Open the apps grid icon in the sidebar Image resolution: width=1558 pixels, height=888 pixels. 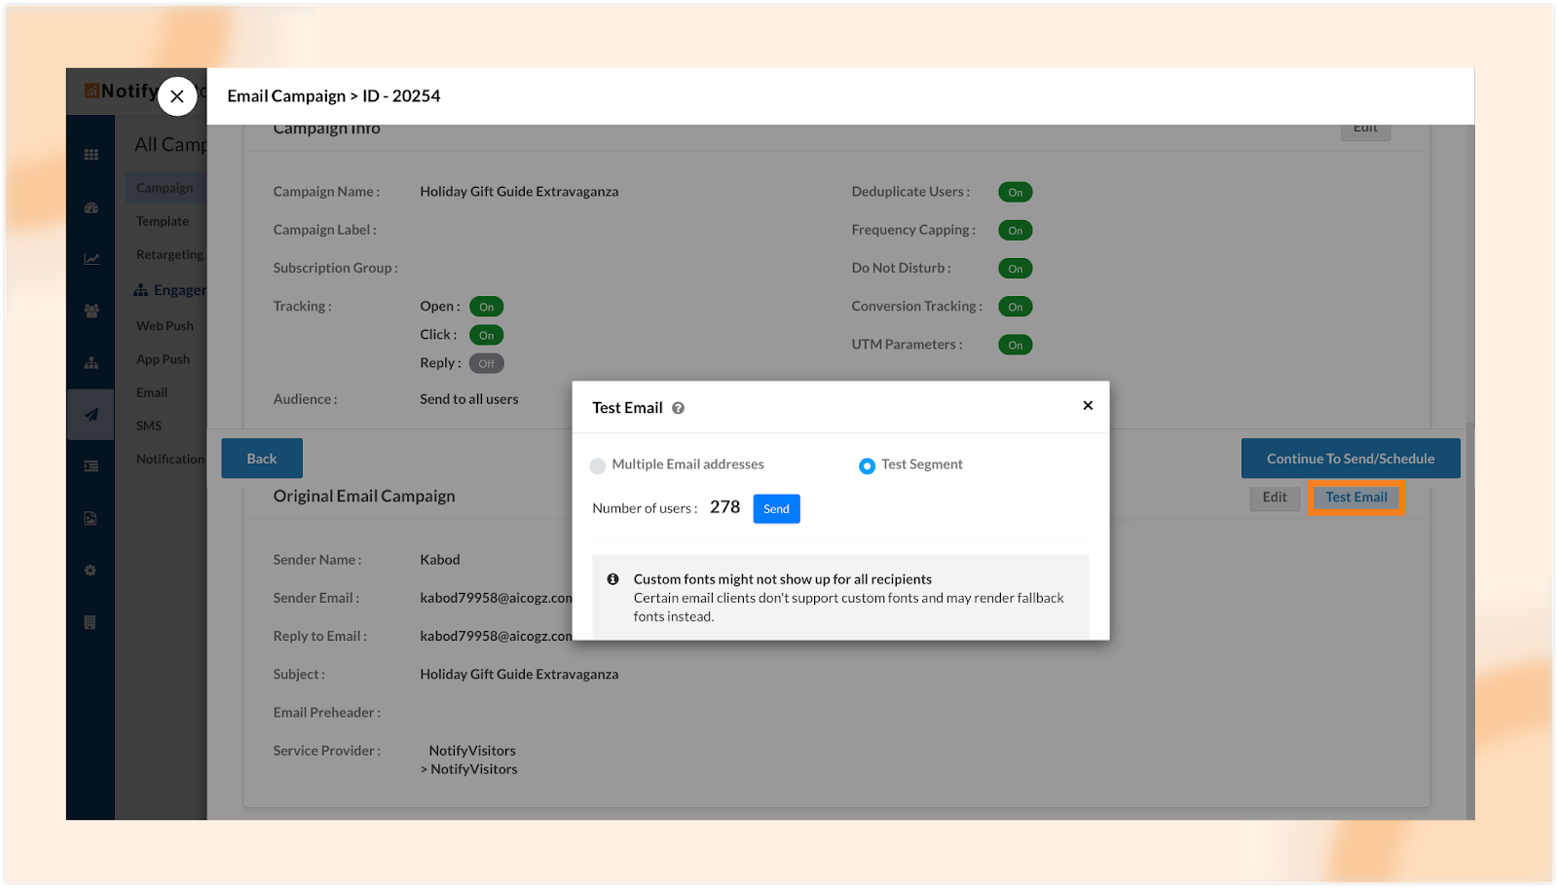(x=92, y=155)
